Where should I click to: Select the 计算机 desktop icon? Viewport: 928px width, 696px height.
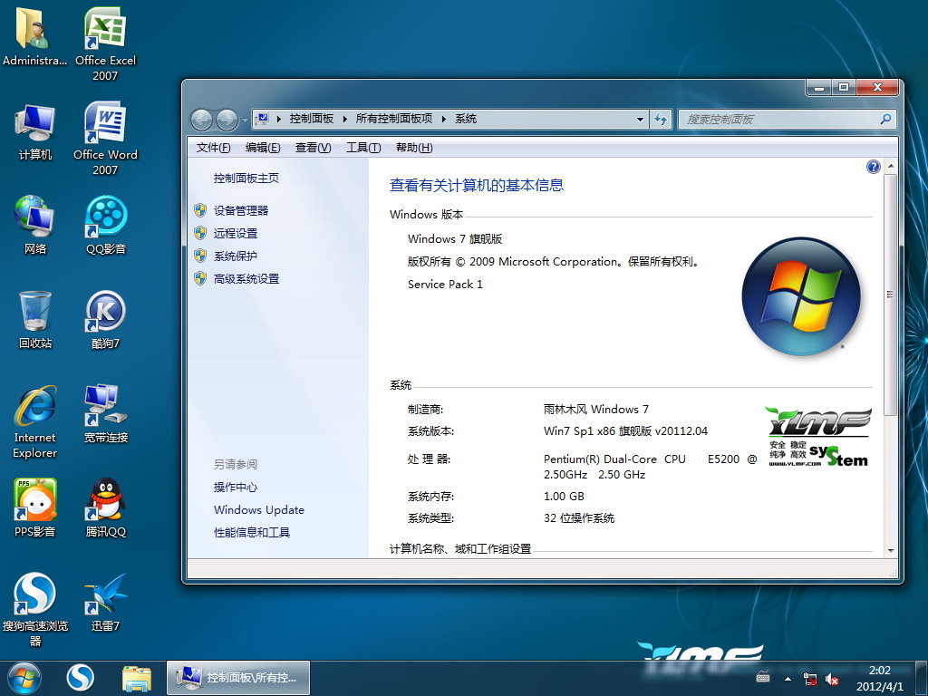(x=35, y=131)
